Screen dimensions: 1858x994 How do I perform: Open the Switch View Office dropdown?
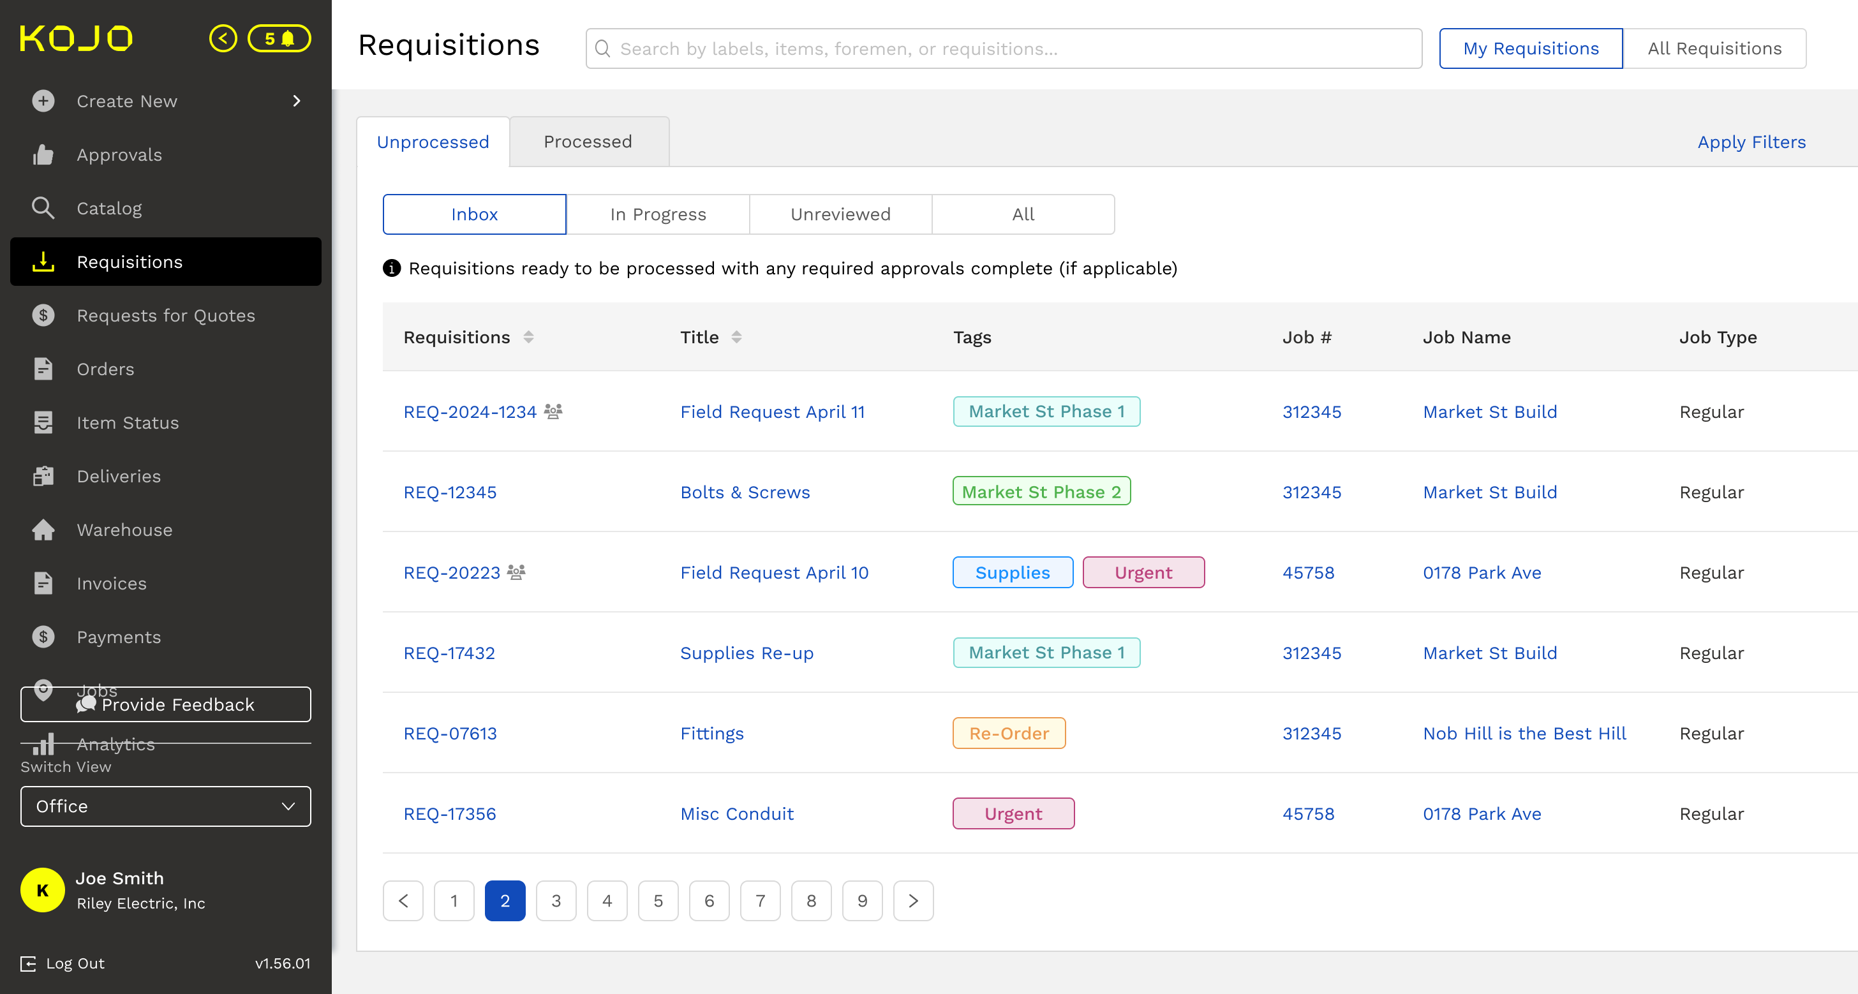[x=166, y=806]
